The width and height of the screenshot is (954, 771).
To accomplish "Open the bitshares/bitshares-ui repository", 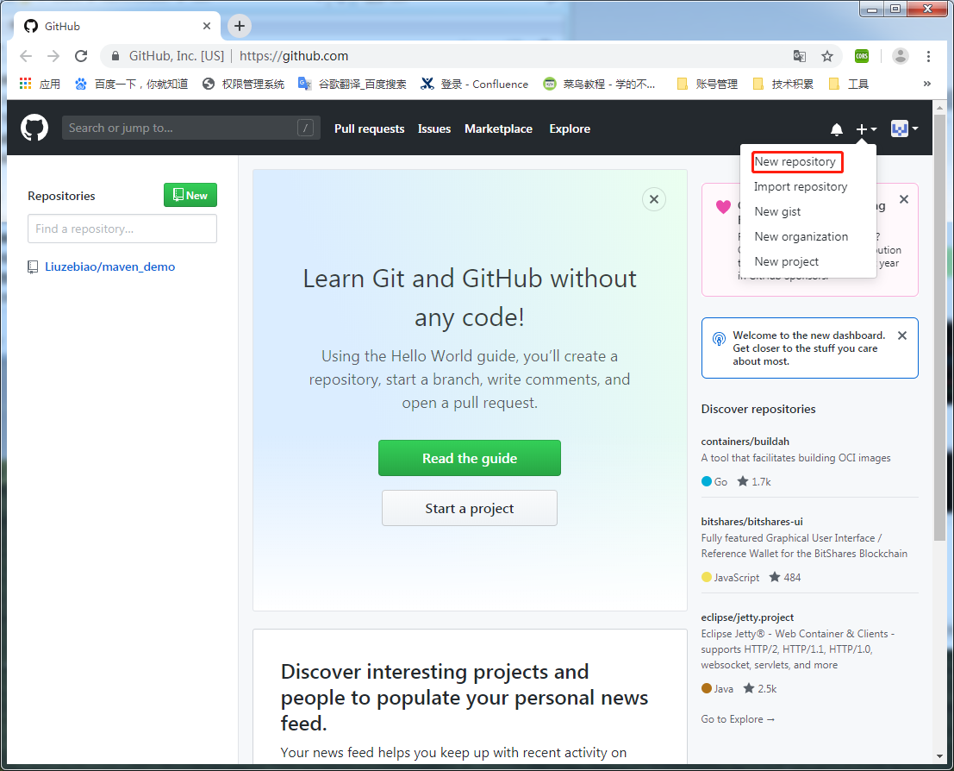I will 751,521.
